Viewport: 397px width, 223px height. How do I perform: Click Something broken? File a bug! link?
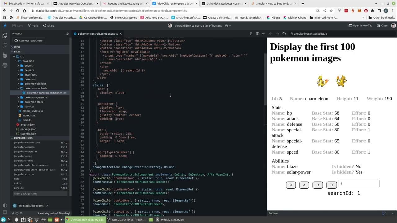click(54, 213)
